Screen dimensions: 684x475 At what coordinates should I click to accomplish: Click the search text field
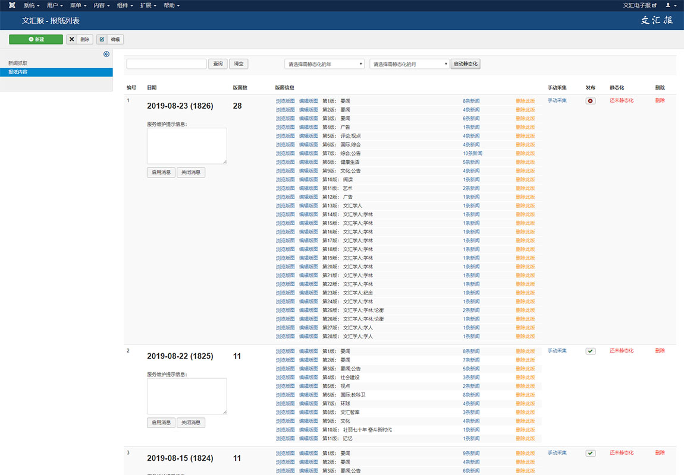[x=167, y=64]
